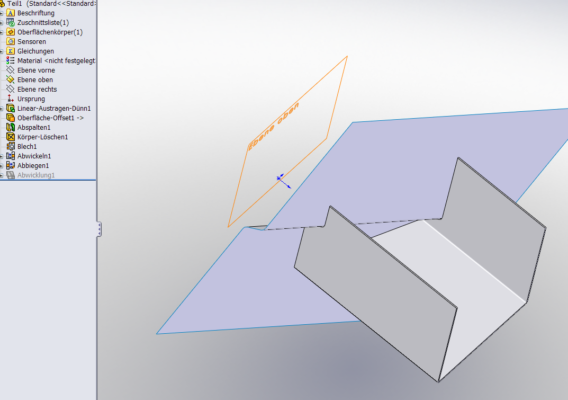The width and height of the screenshot is (568, 400).
Task: Click the Material icon with colored dots
Action: (x=11, y=60)
